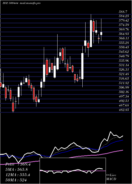Image resolution: width=132 pixels, height=184 pixels.
Task: Click the 492.51 price axis label
Action: (124, 101)
